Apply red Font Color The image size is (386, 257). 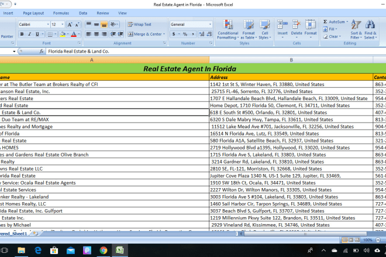click(74, 34)
